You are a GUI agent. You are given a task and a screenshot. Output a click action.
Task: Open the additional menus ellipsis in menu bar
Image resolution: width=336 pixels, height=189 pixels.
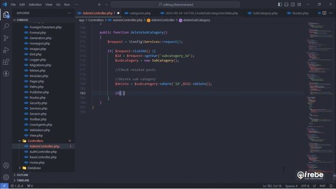pyautogui.click(x=76, y=5)
